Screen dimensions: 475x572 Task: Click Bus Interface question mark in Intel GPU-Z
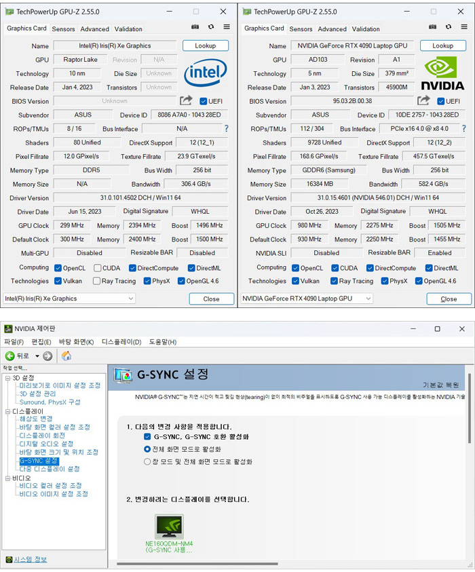click(x=227, y=128)
